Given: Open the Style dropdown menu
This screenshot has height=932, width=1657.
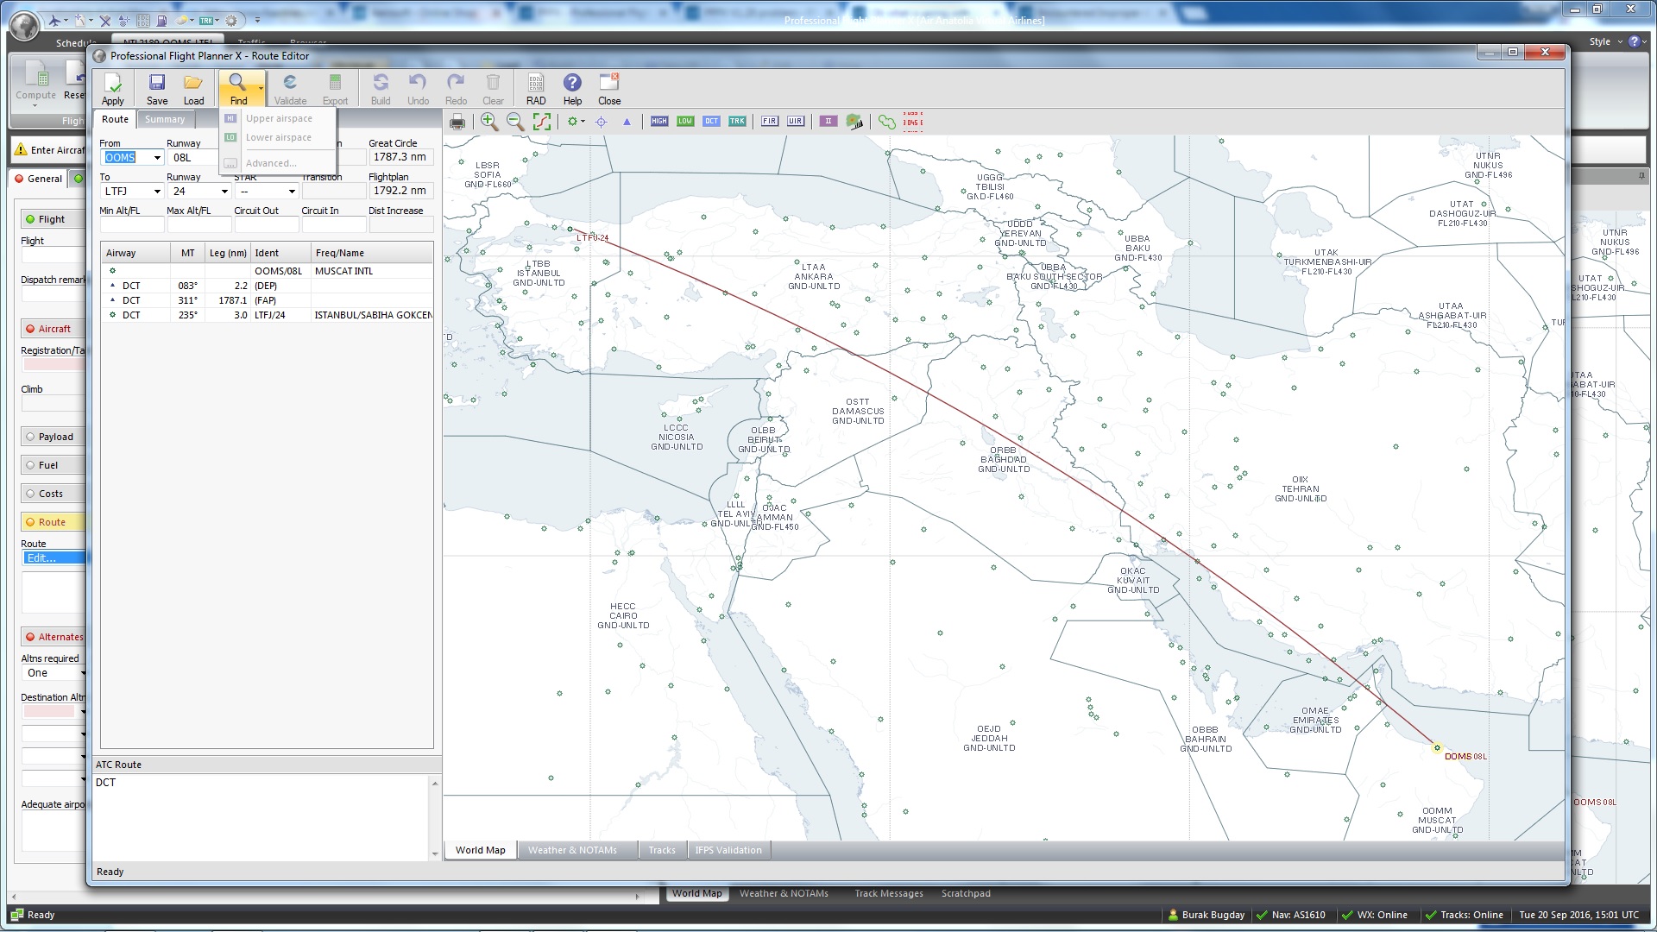Looking at the screenshot, I should pos(1605,41).
